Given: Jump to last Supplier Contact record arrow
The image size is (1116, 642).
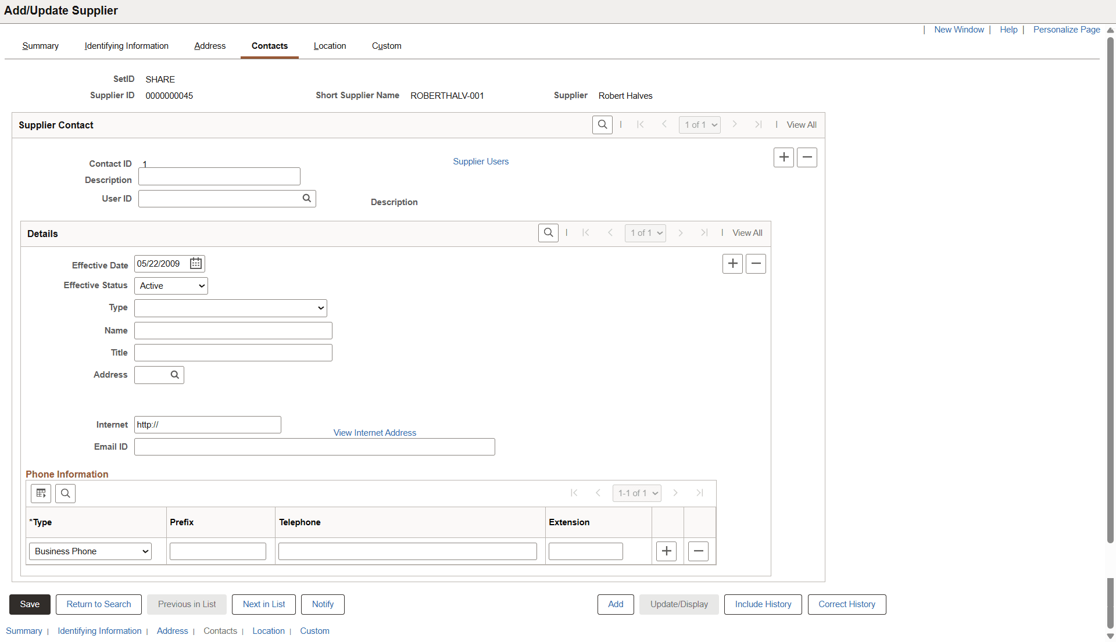Looking at the screenshot, I should point(758,124).
